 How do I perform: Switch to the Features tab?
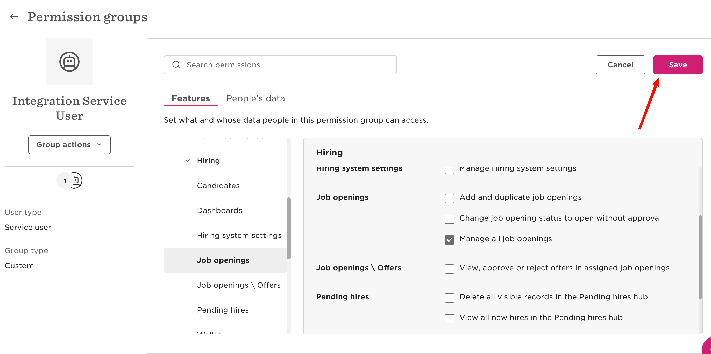191,98
